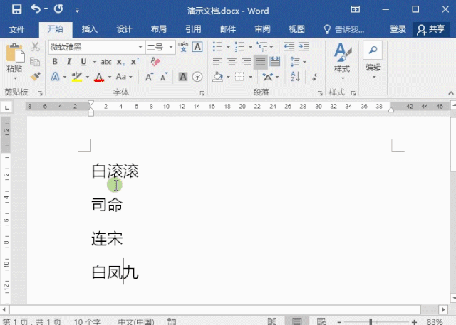The height and width of the screenshot is (325, 456).
Task: Cut selection with scissors icon
Action: (35, 46)
